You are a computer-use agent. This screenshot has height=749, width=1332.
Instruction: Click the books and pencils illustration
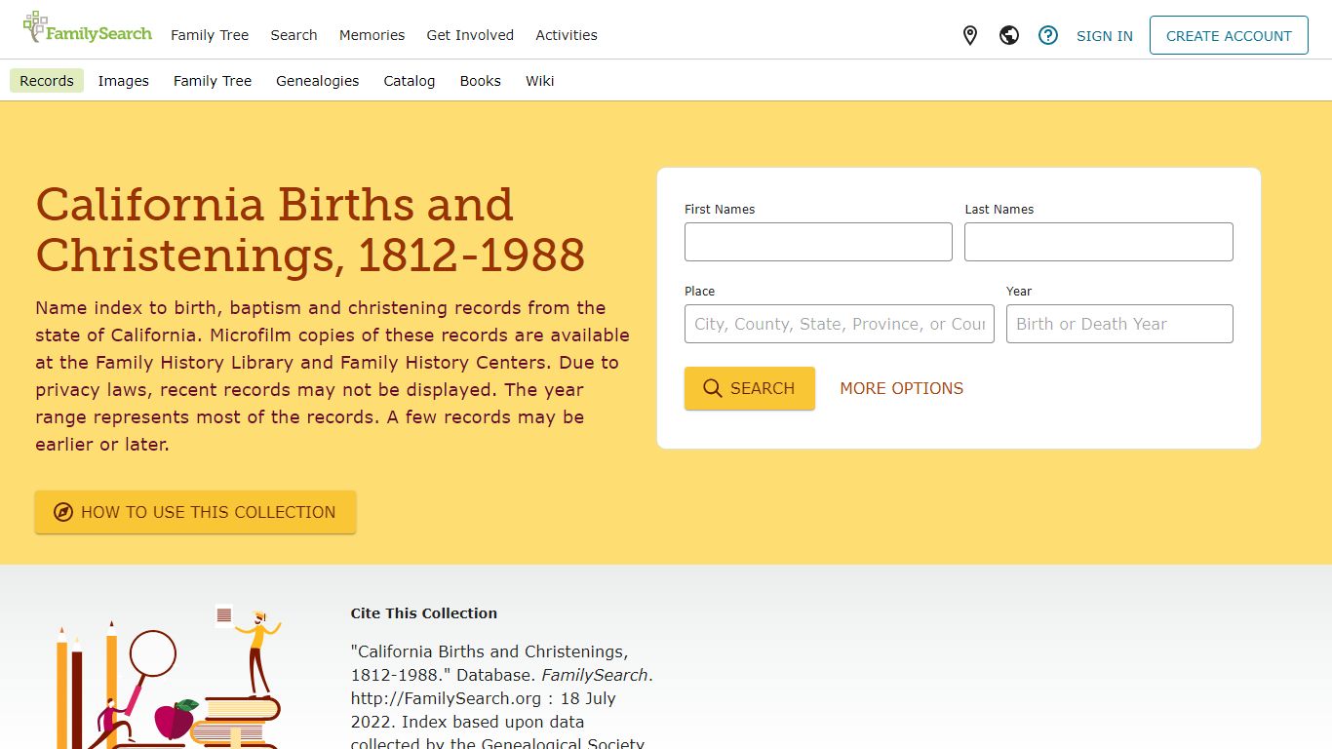(169, 677)
